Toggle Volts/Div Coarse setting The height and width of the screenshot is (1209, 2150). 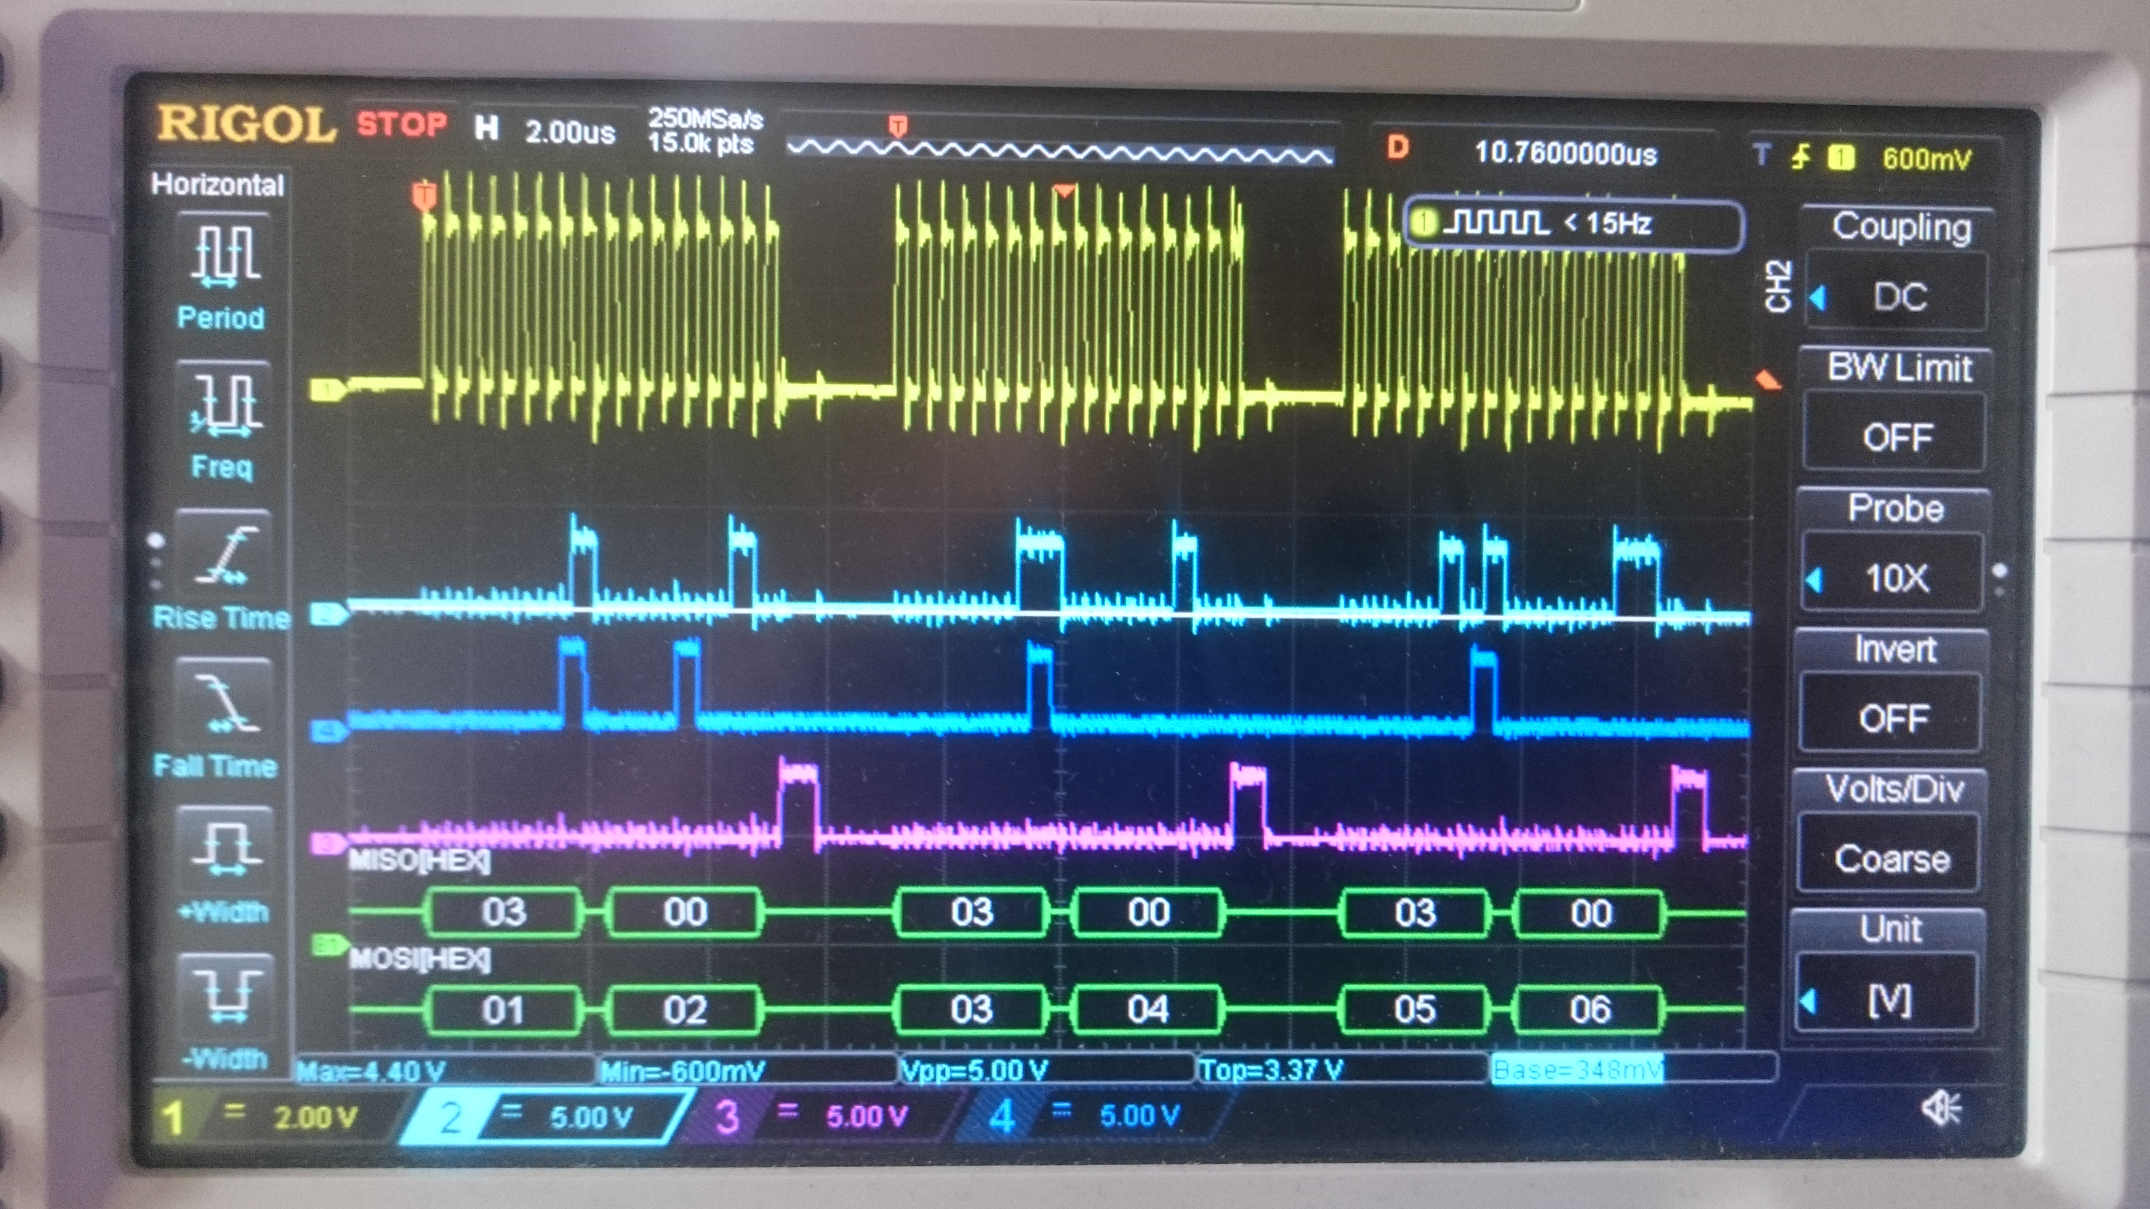pos(1890,859)
